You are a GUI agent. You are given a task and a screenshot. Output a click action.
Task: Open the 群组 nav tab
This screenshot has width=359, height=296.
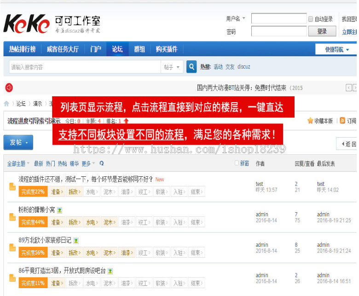[139, 49]
